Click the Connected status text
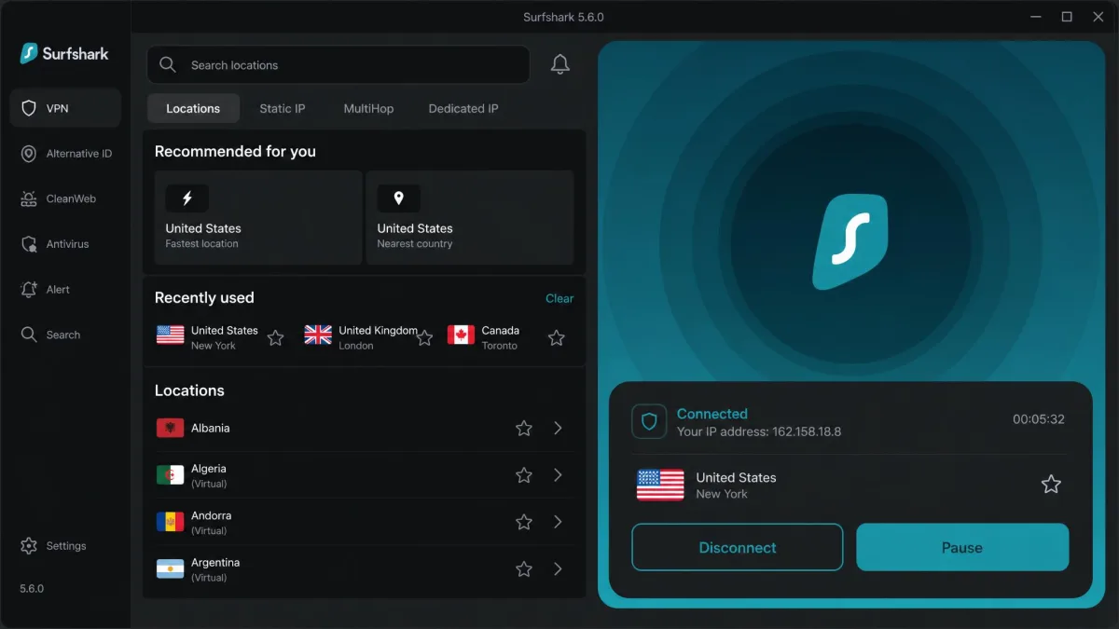This screenshot has width=1119, height=629. pos(712,414)
